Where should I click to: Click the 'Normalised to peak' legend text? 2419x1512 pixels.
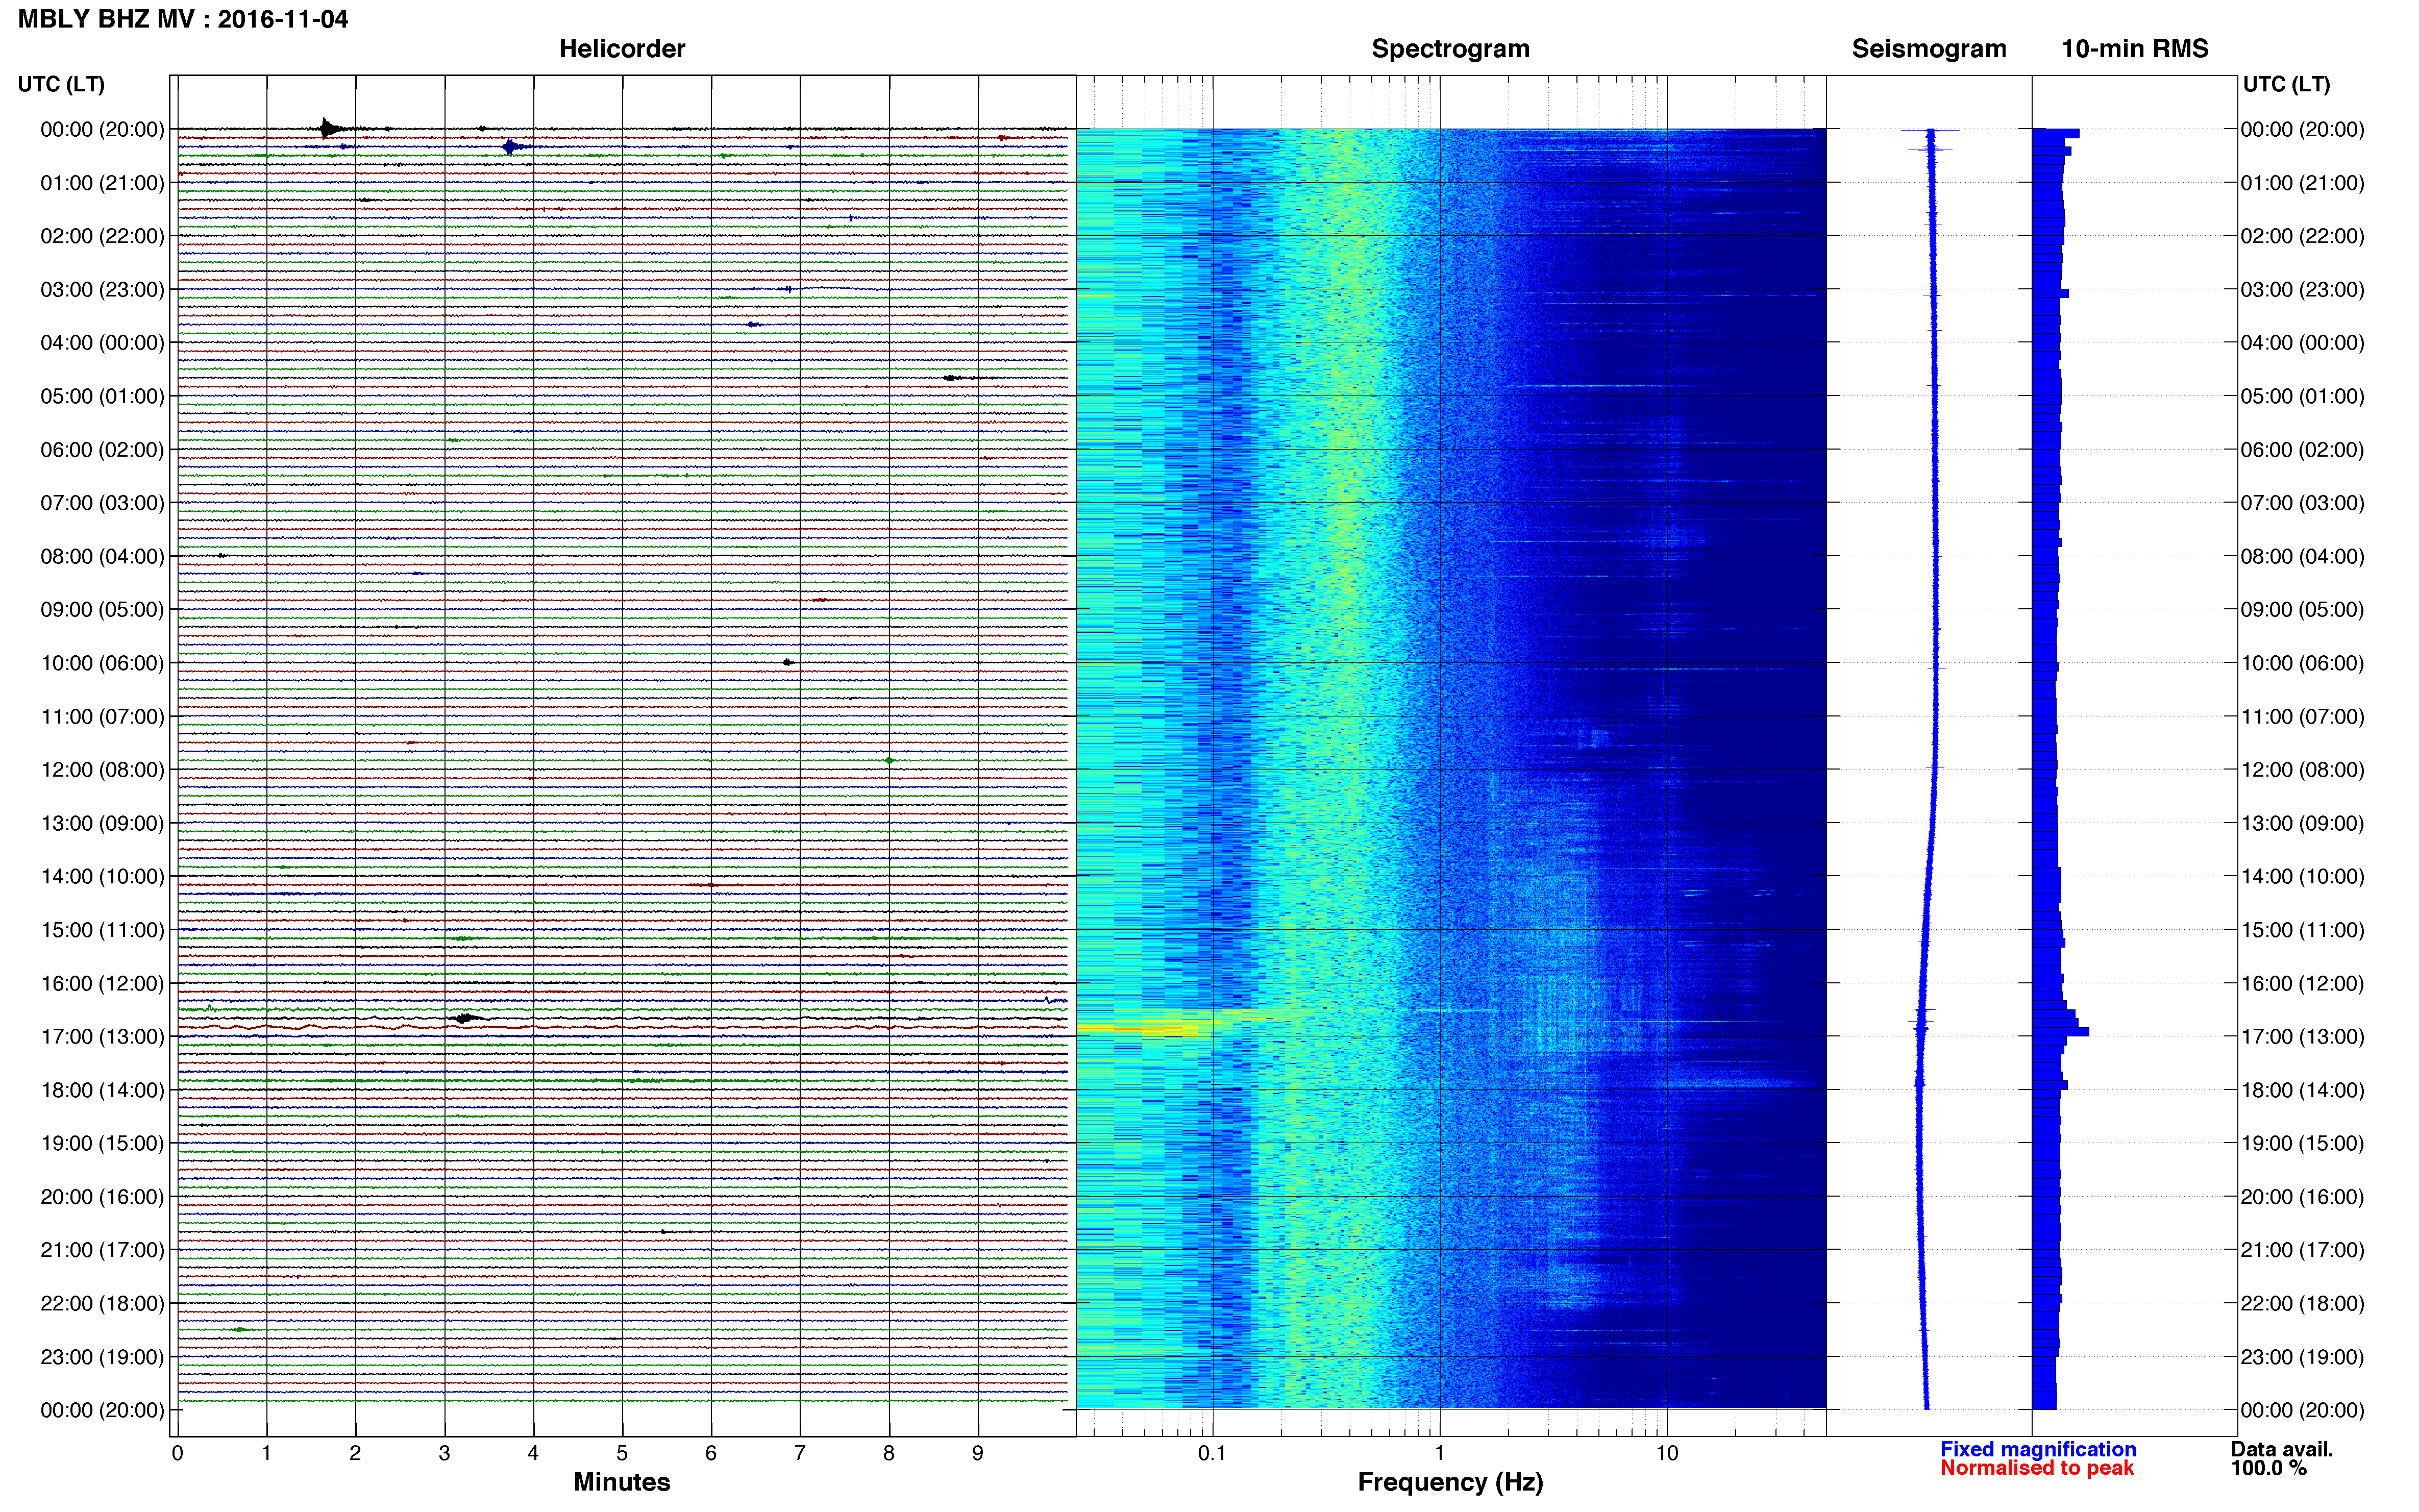point(2037,1468)
